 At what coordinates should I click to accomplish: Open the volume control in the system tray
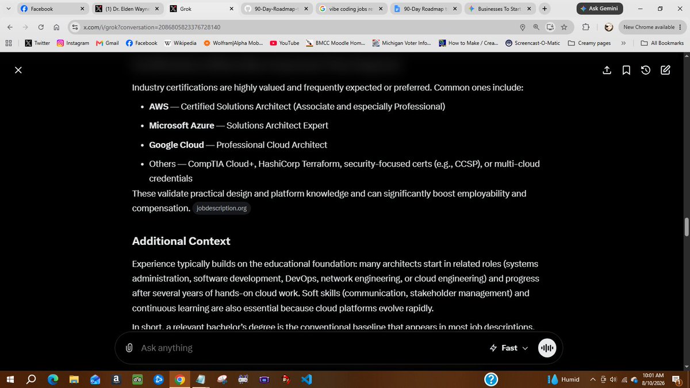pyautogui.click(x=613, y=379)
